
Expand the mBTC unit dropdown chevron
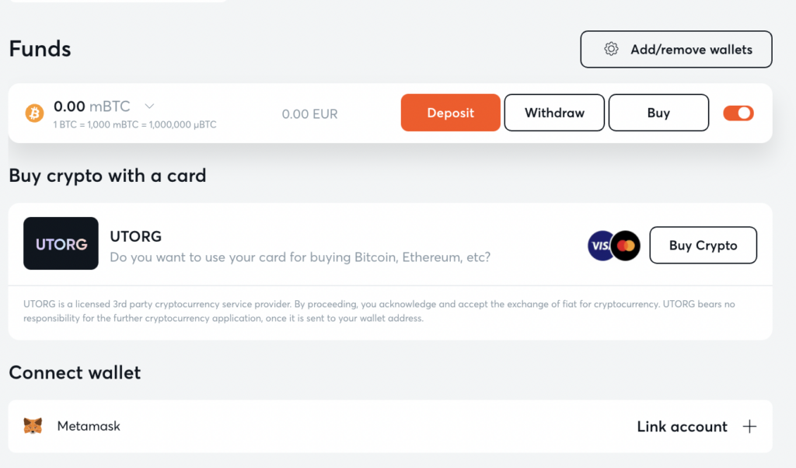149,106
